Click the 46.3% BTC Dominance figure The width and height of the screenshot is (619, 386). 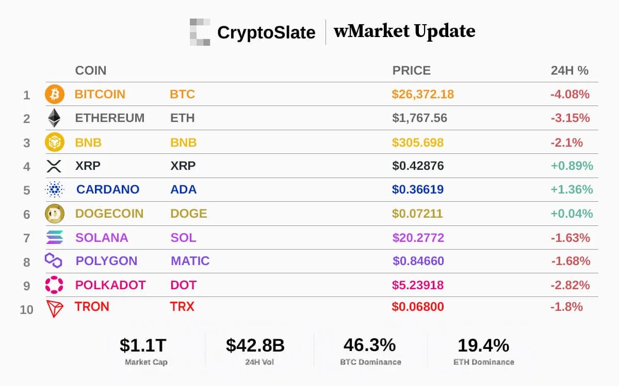click(x=369, y=345)
